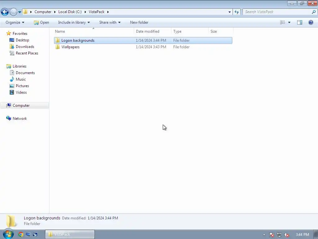Open Desktop in Favorites

[x=22, y=40]
